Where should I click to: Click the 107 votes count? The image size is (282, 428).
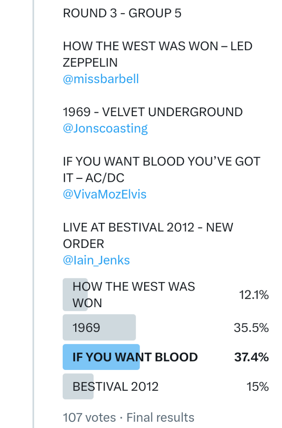[x=89, y=417]
